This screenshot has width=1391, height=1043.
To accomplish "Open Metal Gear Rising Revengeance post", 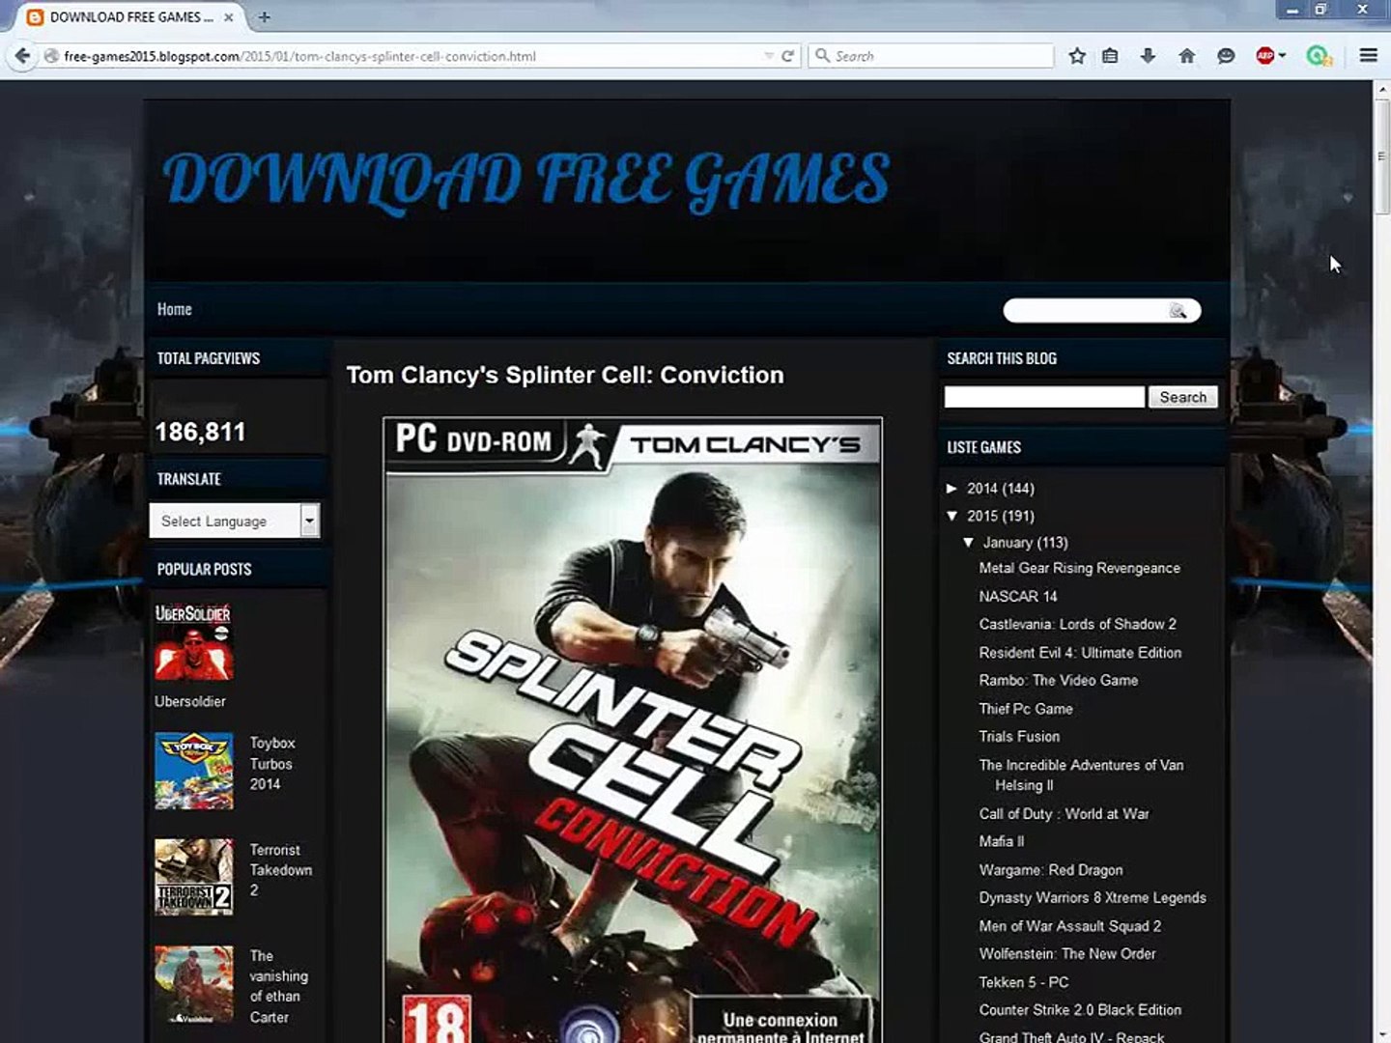I will pos(1079,568).
